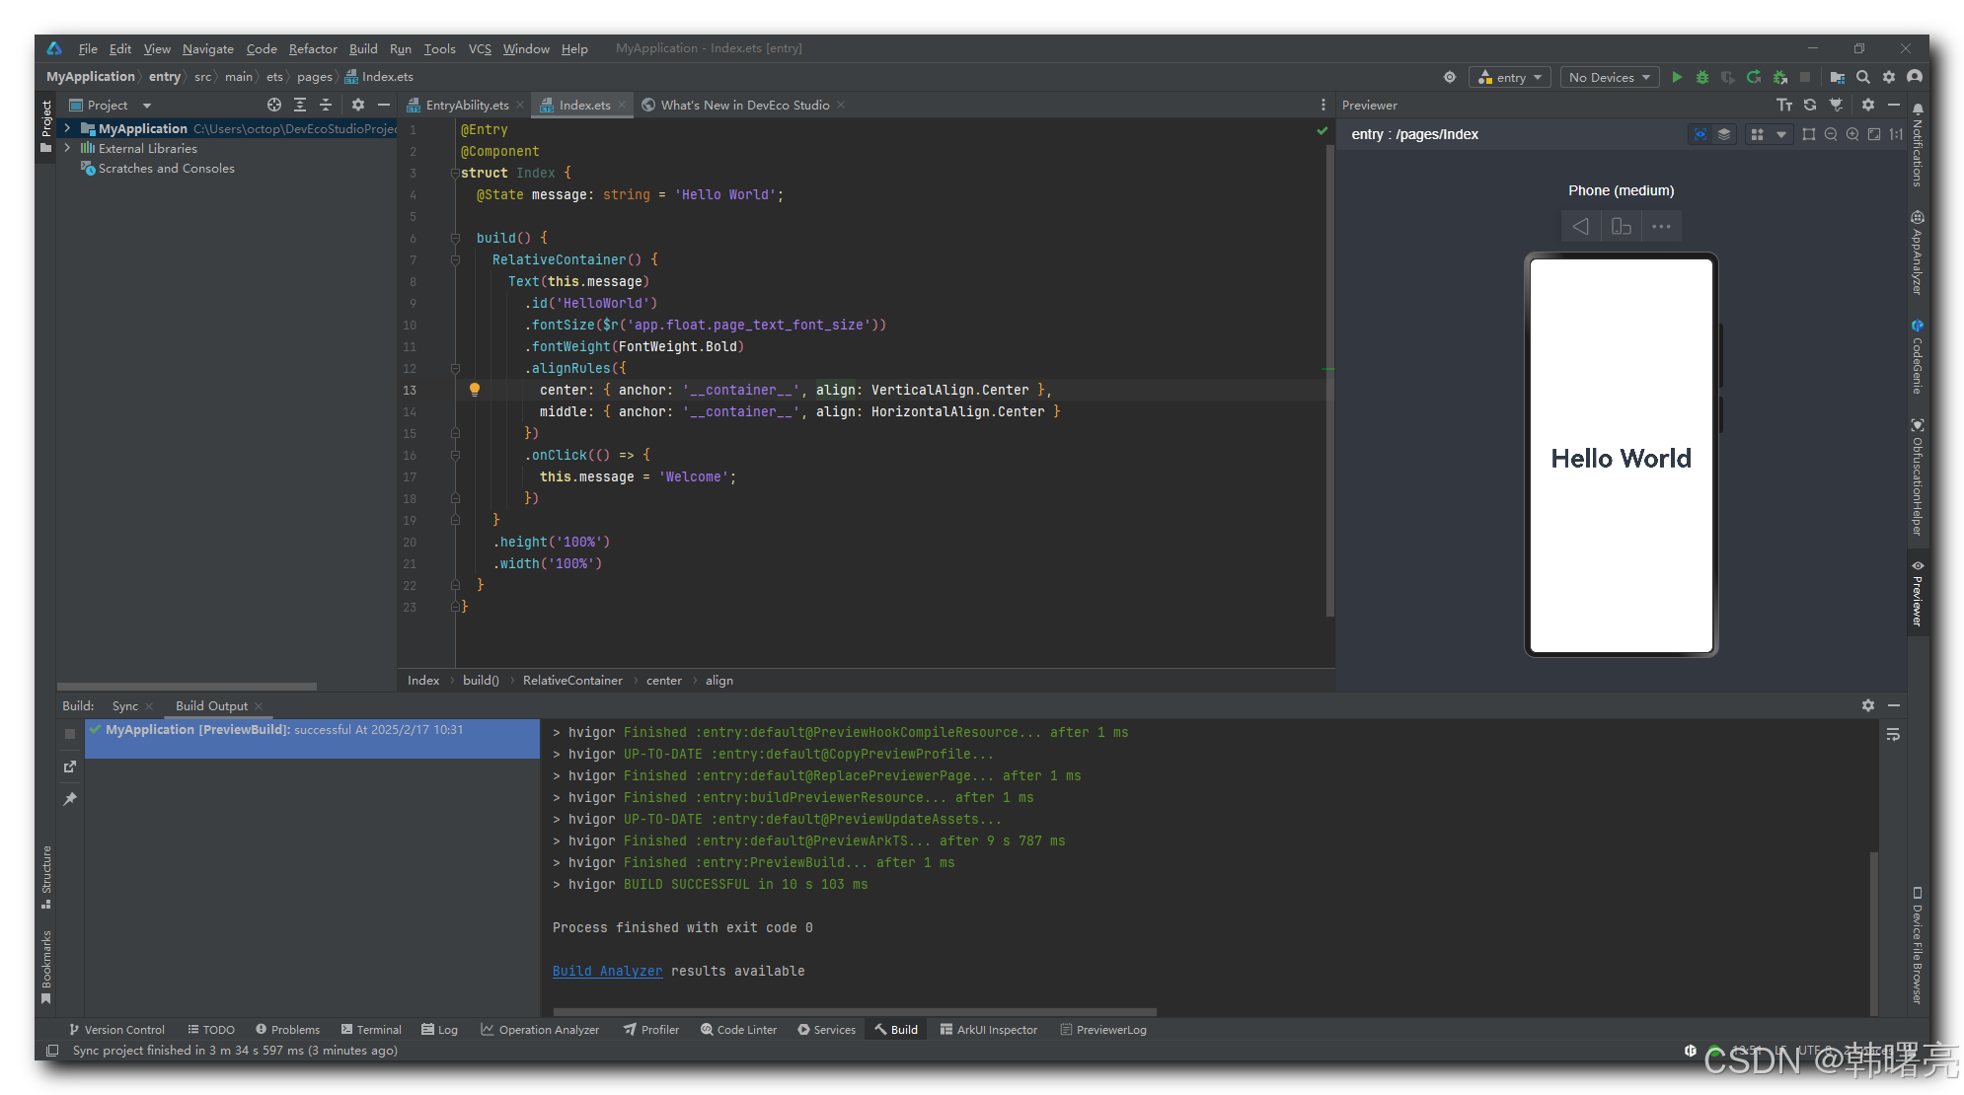Click the Build Analyzer link
This screenshot has width=1964, height=1095.
coord(607,971)
